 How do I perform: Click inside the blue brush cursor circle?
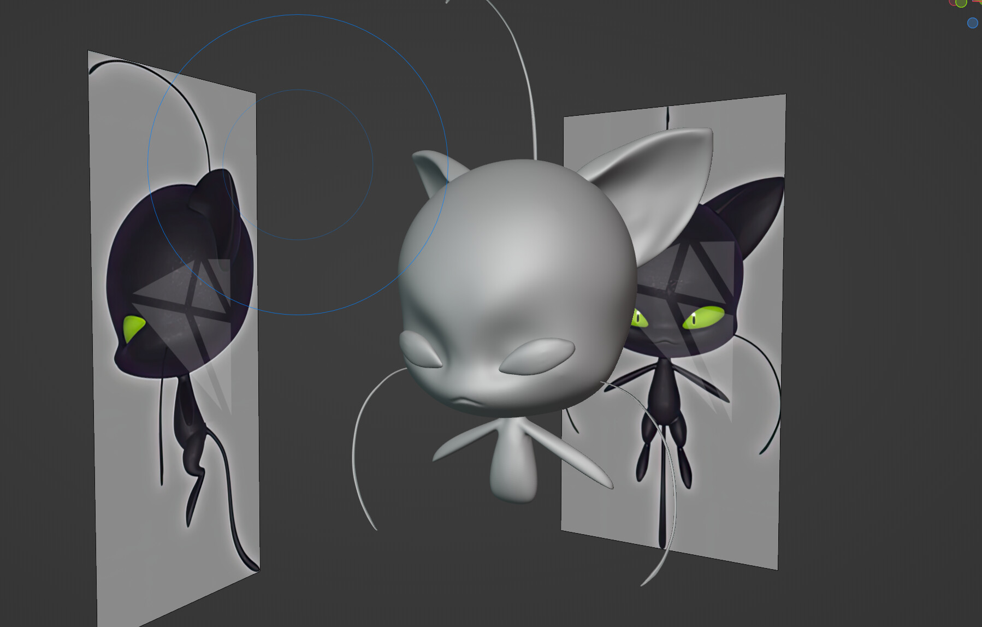coord(298,164)
